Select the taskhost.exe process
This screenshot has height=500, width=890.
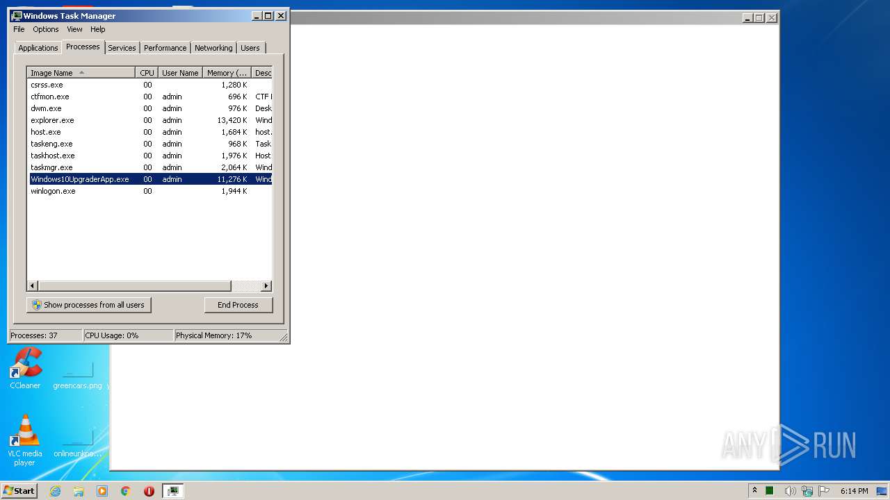coord(149,156)
